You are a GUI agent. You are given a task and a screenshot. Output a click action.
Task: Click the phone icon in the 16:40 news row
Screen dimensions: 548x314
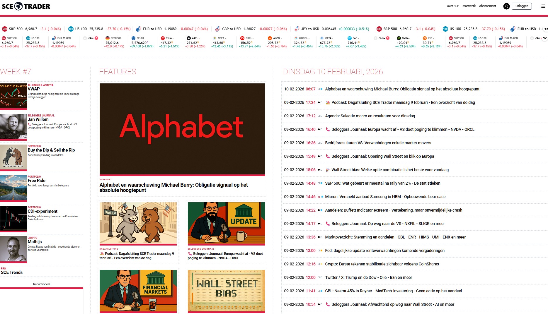click(328, 129)
